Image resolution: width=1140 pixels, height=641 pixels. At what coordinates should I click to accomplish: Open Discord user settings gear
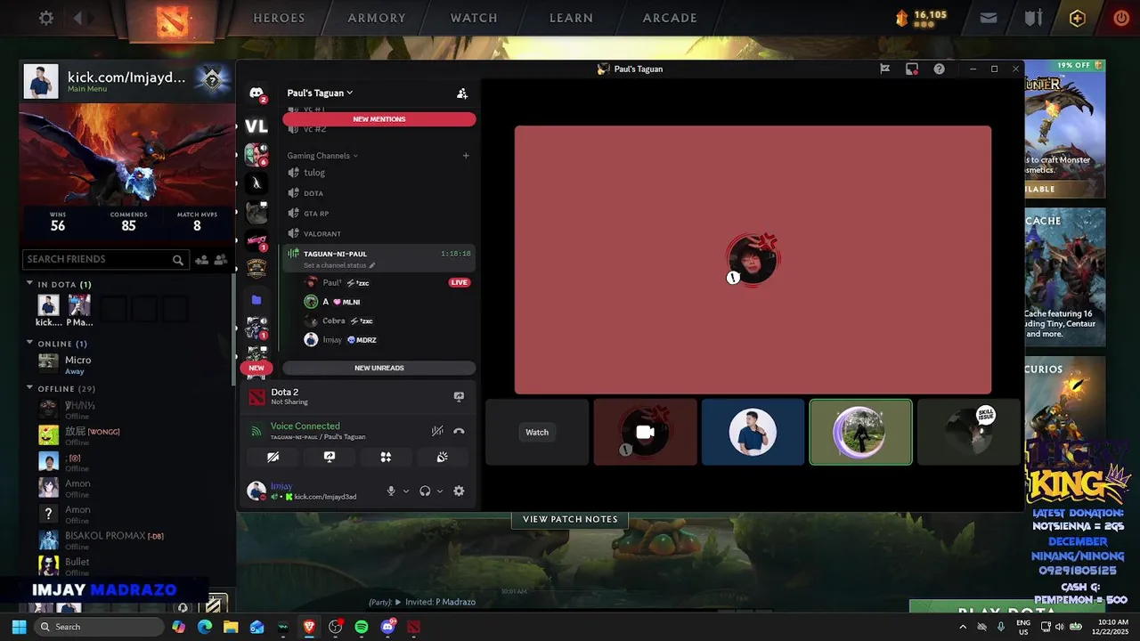click(x=459, y=491)
